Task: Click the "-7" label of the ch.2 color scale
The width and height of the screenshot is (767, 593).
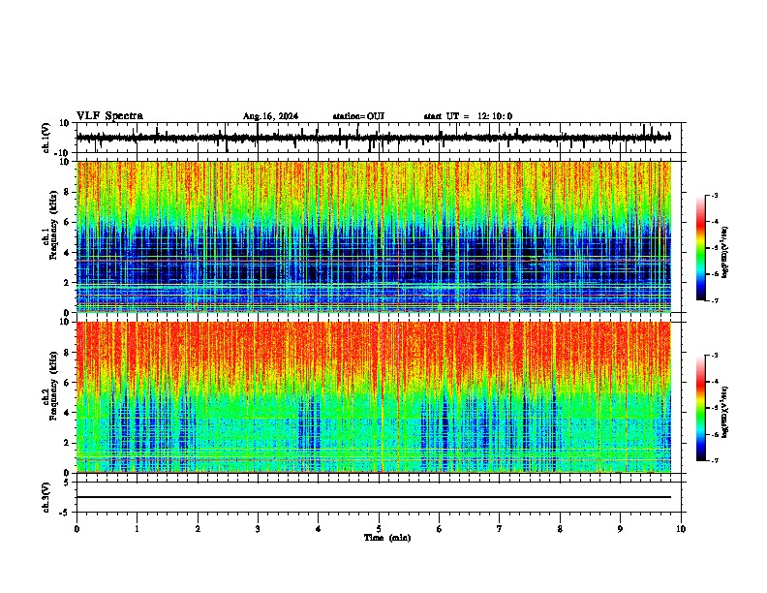Action: pos(714,460)
